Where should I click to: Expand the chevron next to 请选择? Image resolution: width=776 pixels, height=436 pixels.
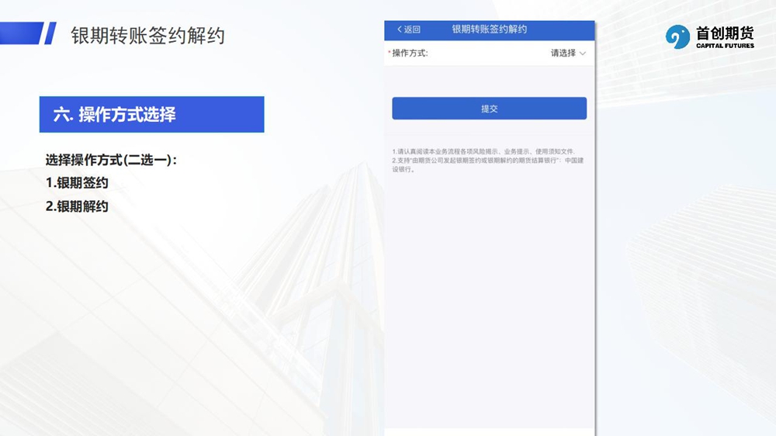click(x=583, y=54)
